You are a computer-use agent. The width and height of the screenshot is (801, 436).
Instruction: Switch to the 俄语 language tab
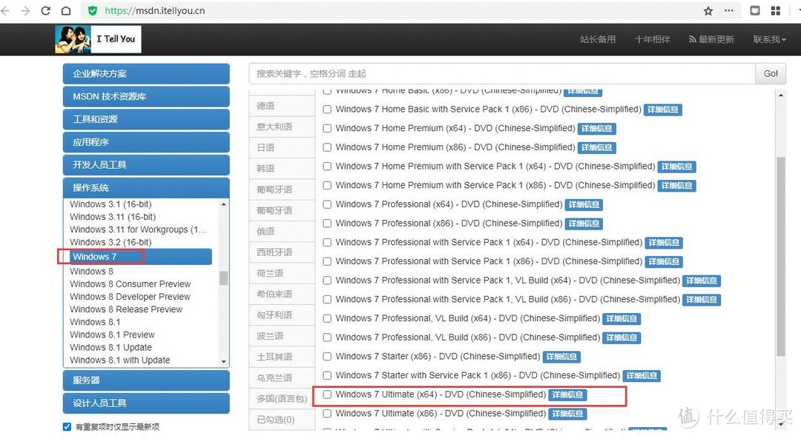[x=282, y=231]
